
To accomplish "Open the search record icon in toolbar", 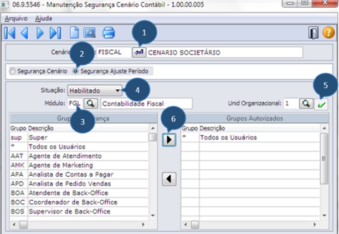I will pos(90,33).
